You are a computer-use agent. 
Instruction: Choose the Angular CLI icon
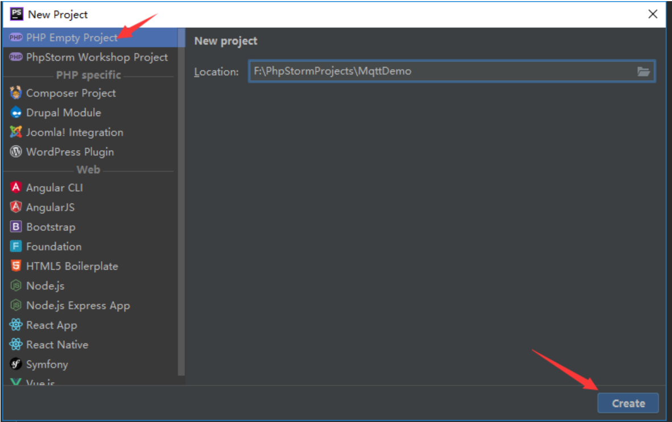click(16, 188)
